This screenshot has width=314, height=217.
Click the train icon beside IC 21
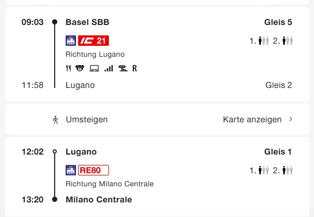tap(71, 41)
